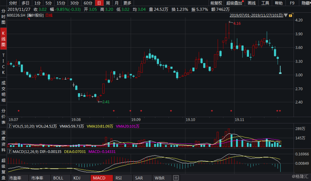Click the 19.08 date axis label
This screenshot has width=311, height=181.
76,120
